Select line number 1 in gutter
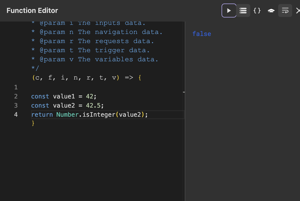The height and width of the screenshot is (201, 300). coord(16,87)
